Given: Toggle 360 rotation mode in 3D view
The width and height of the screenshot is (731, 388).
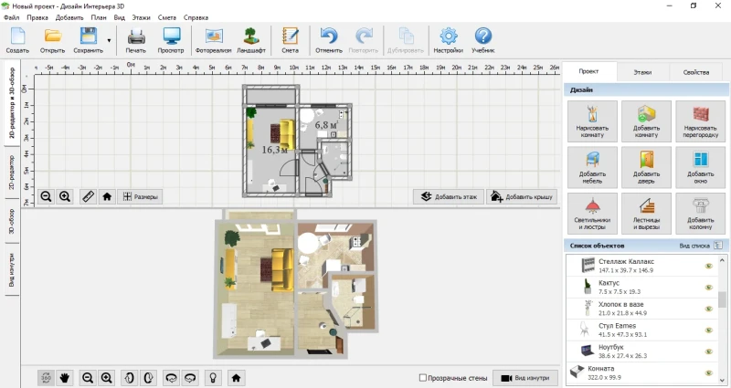Looking at the screenshot, I should 46,378.
